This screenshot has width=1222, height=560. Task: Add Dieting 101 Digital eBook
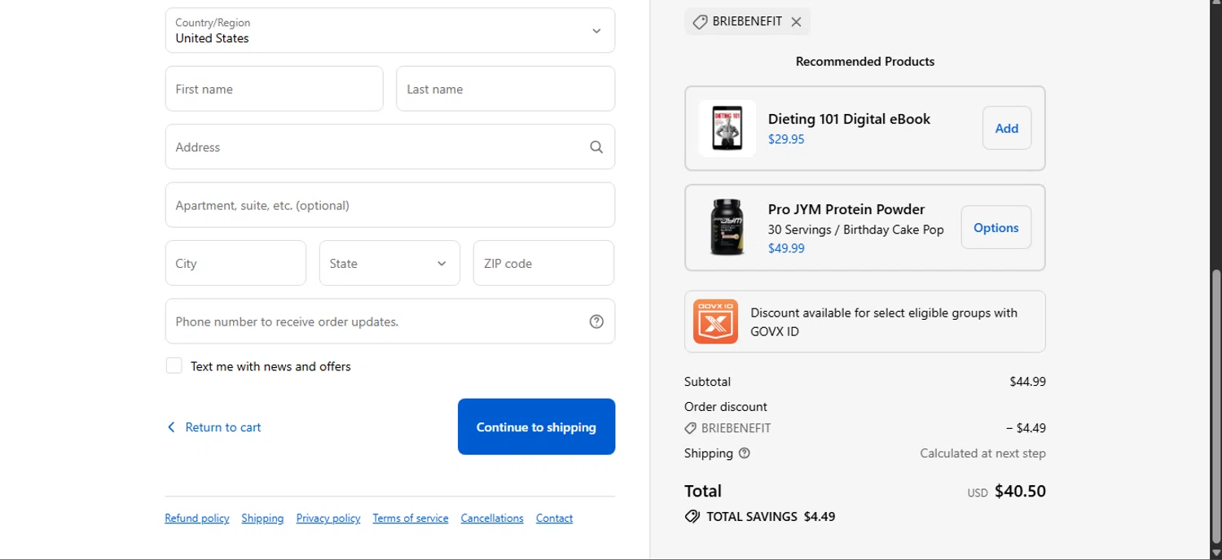[x=1007, y=128]
